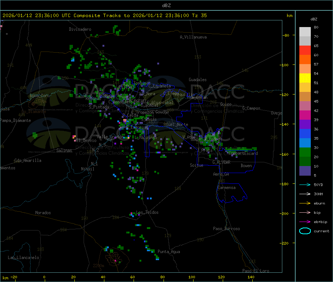Click the 50YD cyan arrow legend icon

(x=305, y=185)
